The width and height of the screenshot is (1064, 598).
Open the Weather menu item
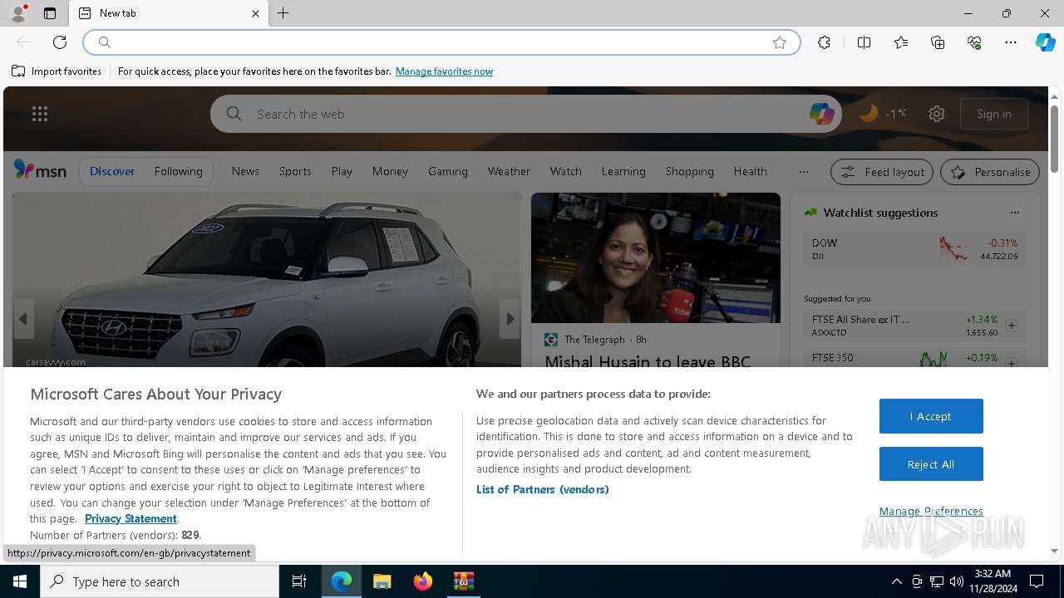[x=509, y=171]
